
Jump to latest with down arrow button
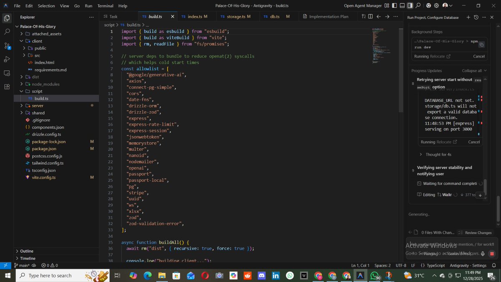480,195
